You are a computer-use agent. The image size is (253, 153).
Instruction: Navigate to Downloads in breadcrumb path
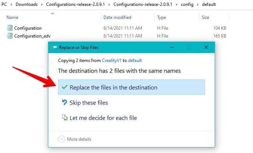tap(27, 4)
